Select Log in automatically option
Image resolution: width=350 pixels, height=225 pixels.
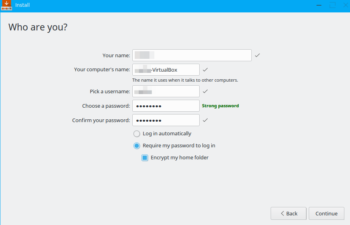[137, 134]
